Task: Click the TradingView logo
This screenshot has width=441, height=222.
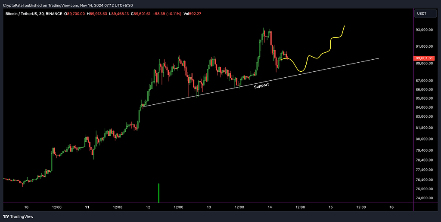Action: coord(18,217)
